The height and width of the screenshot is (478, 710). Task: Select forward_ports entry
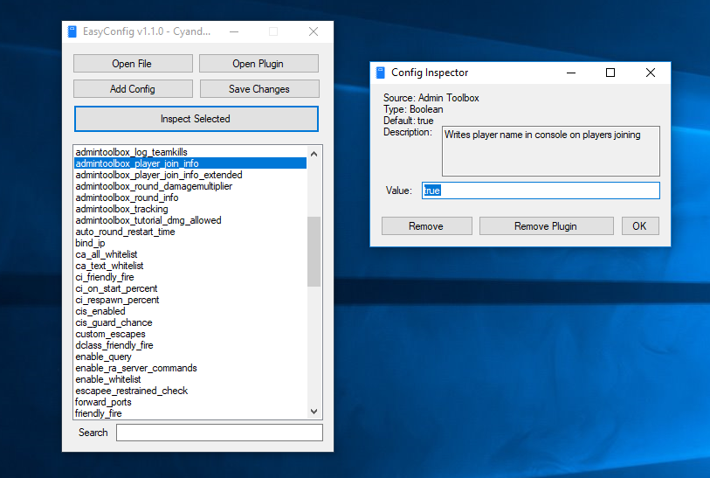click(190, 401)
